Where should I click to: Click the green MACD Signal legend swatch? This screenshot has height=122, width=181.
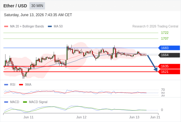(25, 102)
